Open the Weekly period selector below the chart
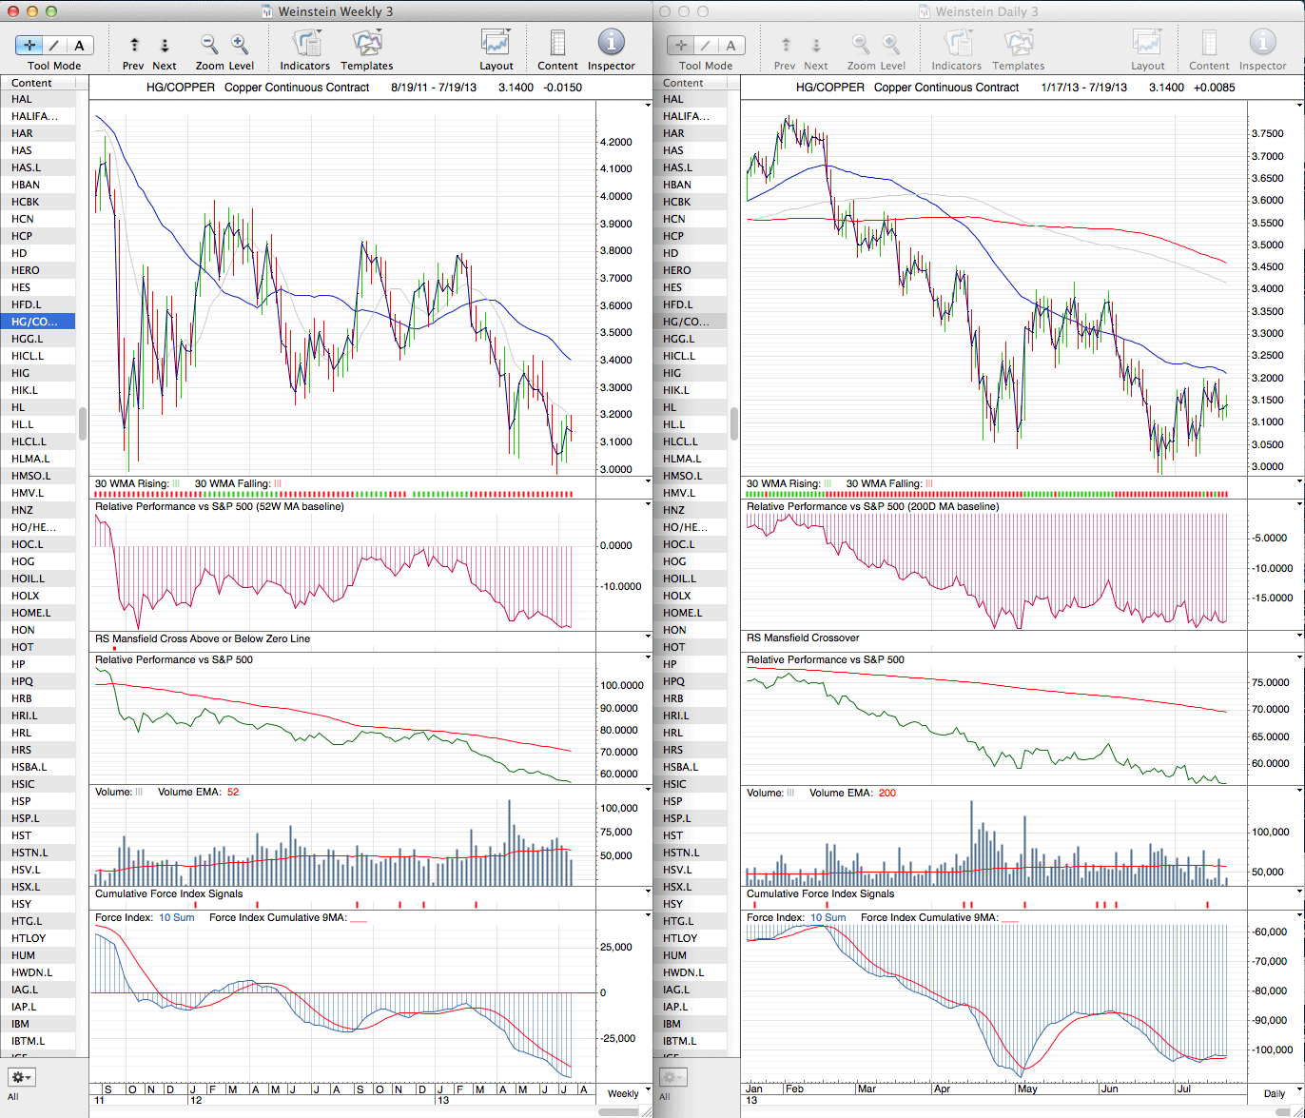 pyautogui.click(x=623, y=1093)
